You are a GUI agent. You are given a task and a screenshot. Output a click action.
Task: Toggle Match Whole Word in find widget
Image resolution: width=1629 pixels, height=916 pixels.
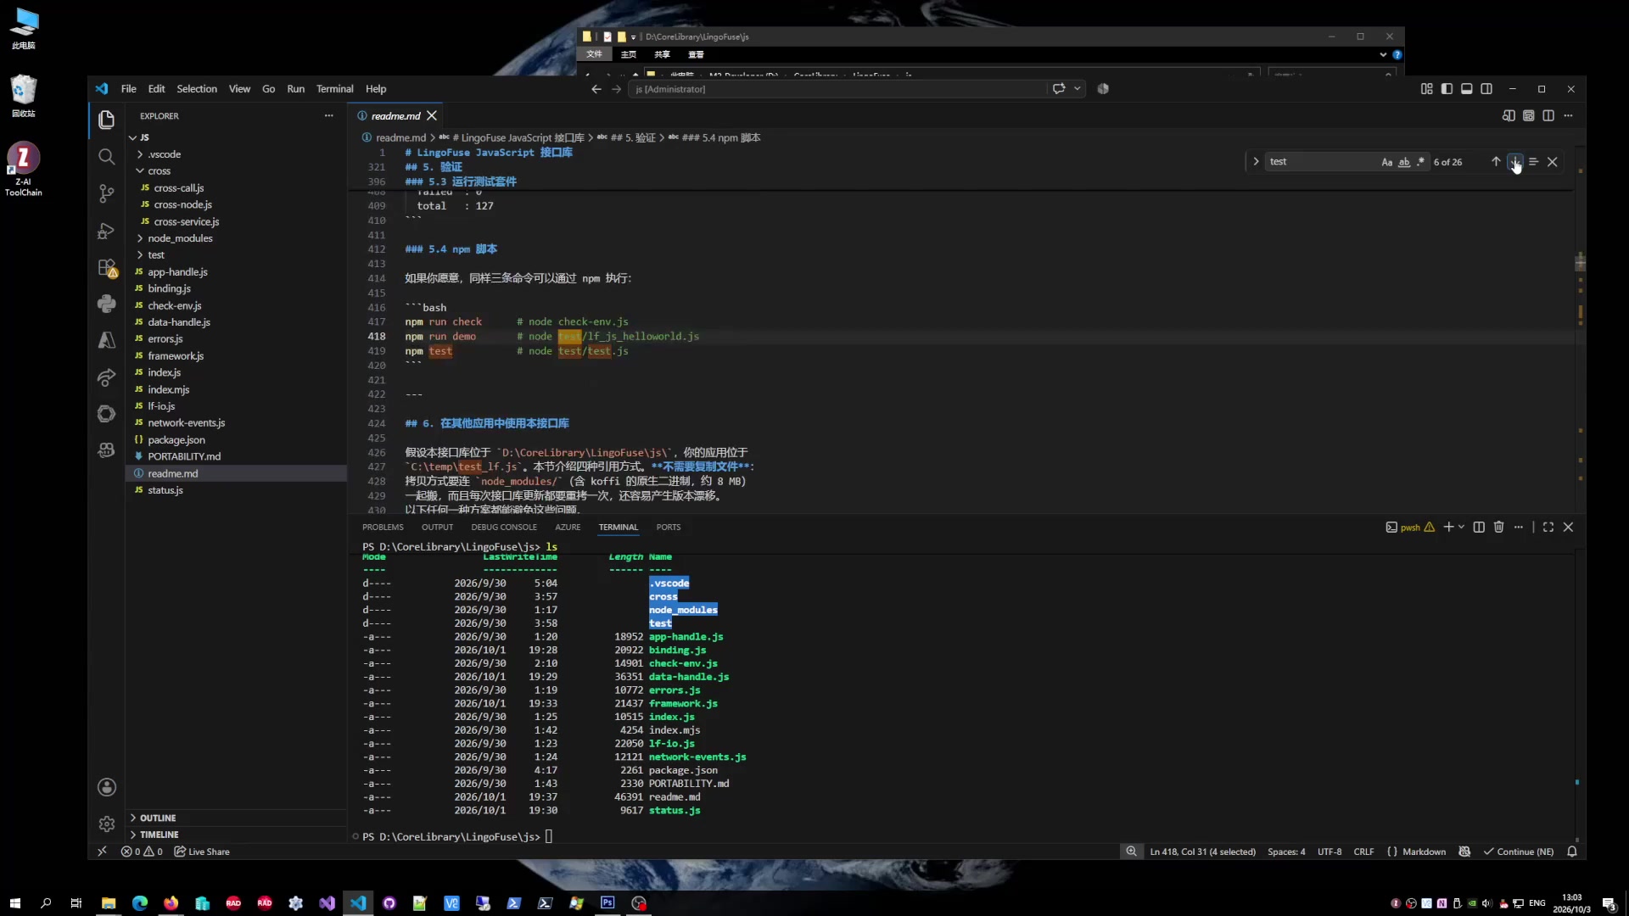[x=1404, y=162]
